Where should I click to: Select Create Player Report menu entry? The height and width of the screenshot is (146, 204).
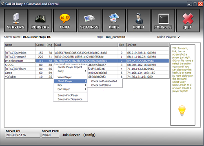[x=70, y=67]
